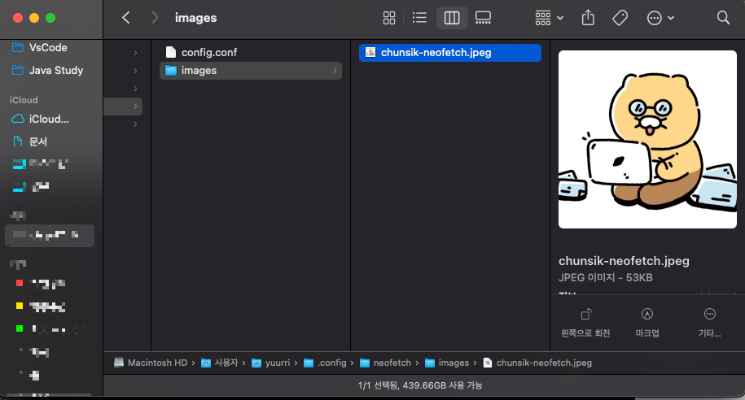Expand the images folder chevron
Screen dimensions: 745x400
(x=335, y=71)
